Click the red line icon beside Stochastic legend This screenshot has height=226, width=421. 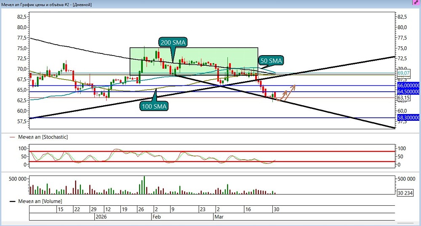click(12, 137)
